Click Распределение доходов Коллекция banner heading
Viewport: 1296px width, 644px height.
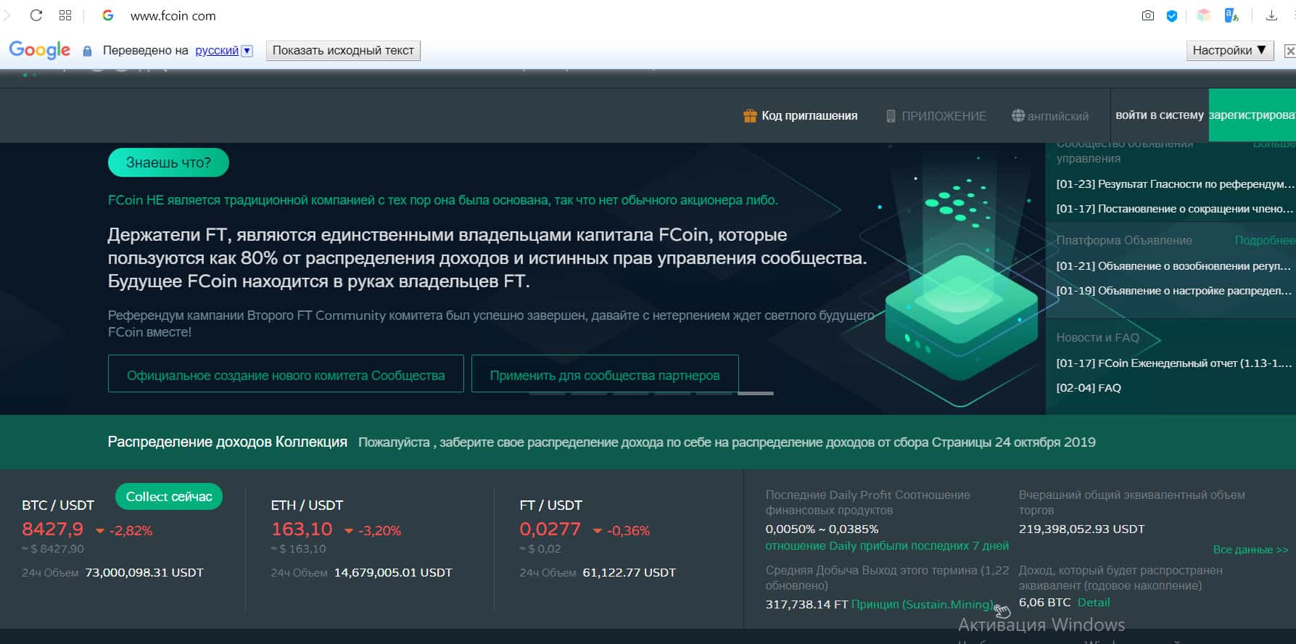coord(228,442)
